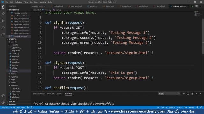Expand the photos folder

pos(13,83)
